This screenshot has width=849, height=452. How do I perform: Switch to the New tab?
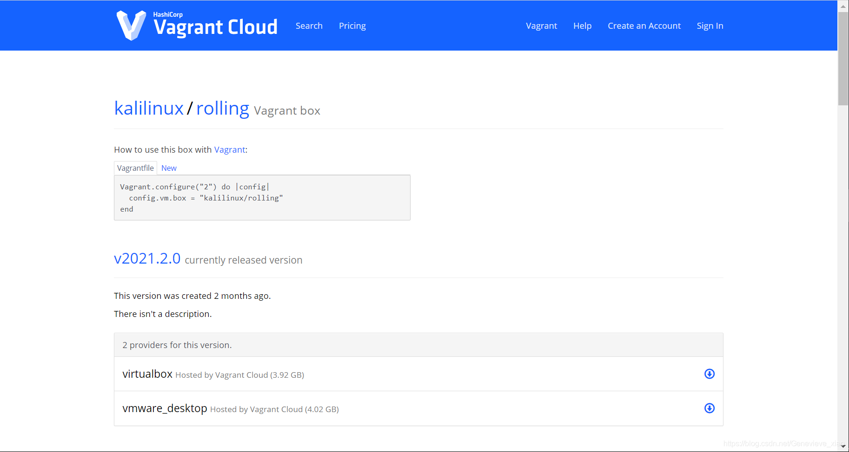pos(169,168)
